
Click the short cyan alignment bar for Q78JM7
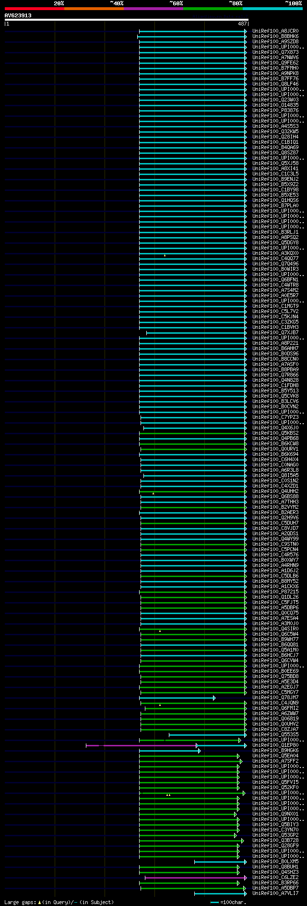coord(177,698)
